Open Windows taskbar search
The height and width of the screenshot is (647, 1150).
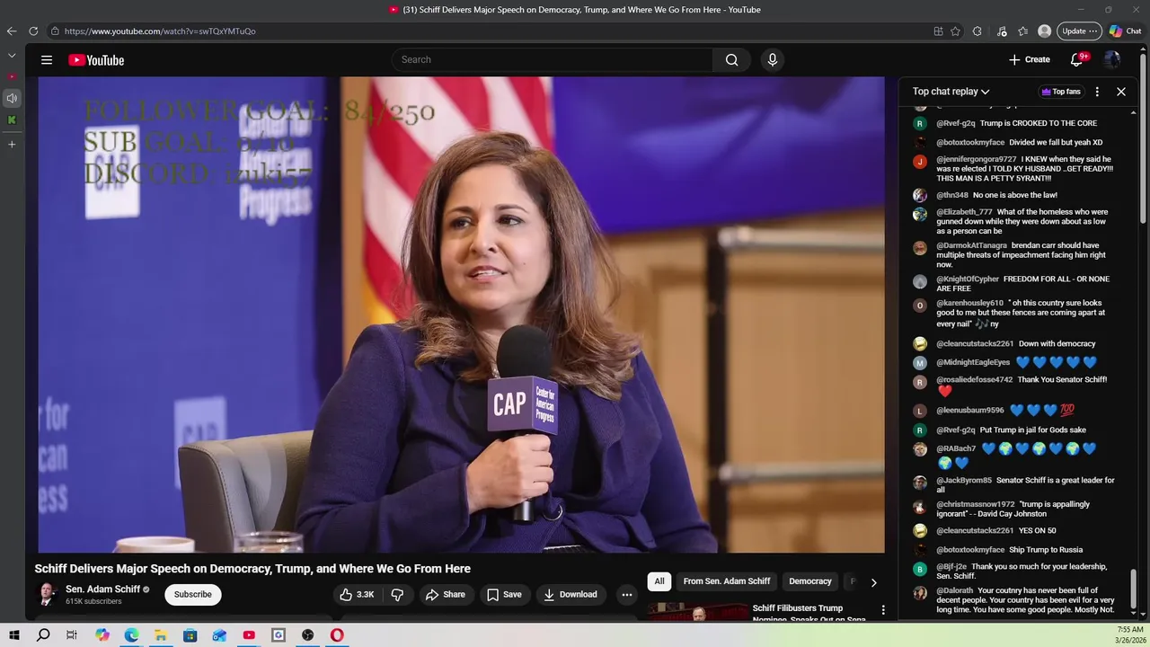tap(43, 635)
